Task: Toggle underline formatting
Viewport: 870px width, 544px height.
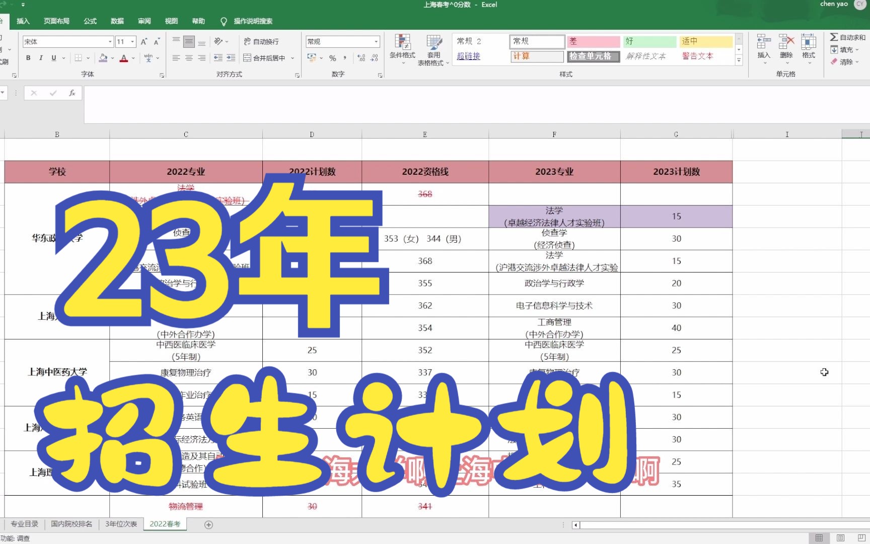Action: 54,58
